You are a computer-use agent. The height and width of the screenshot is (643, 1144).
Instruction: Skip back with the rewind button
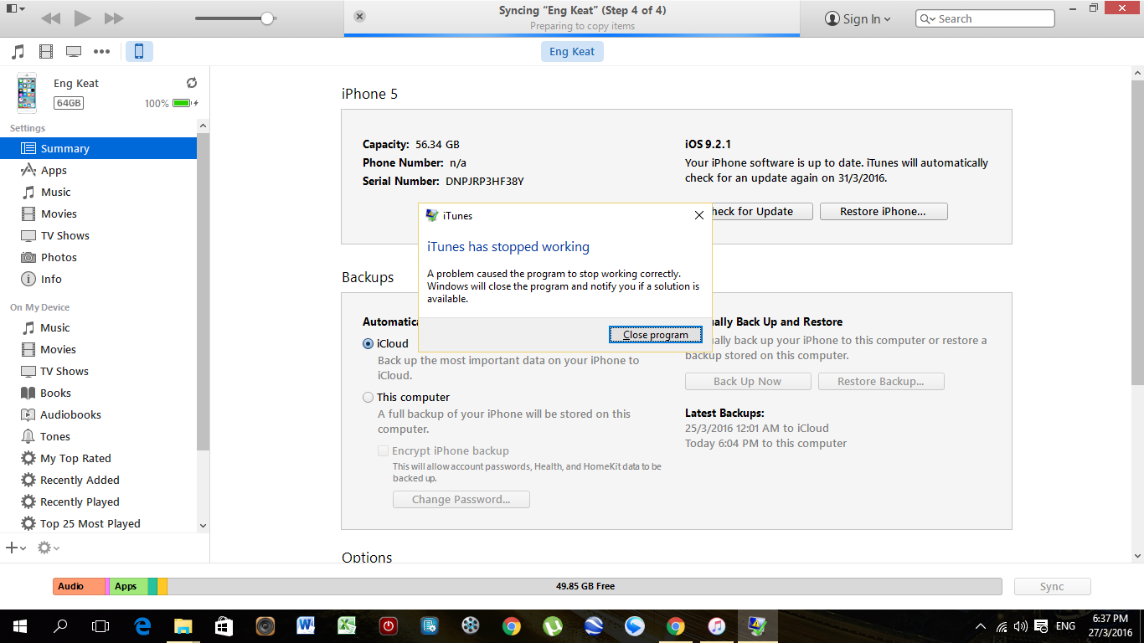click(x=50, y=18)
